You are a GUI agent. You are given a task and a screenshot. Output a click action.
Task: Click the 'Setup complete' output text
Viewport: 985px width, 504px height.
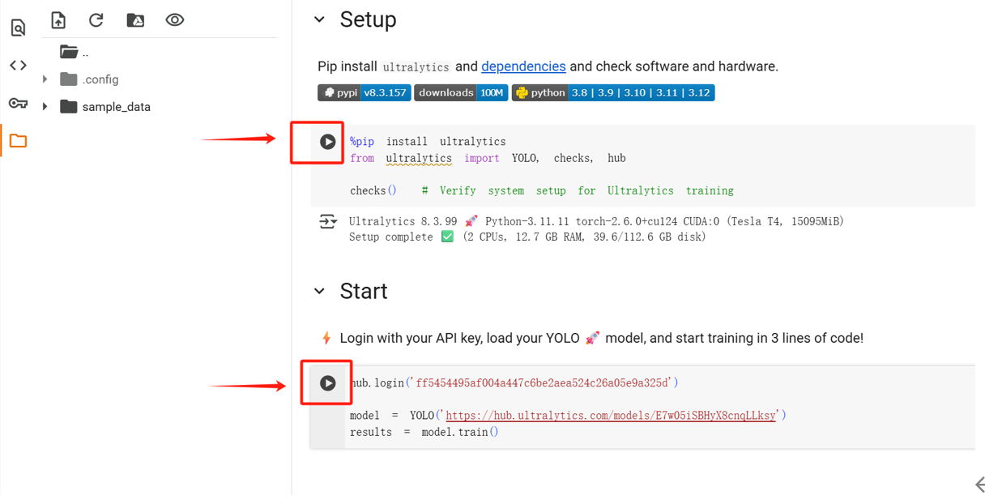pyautogui.click(x=391, y=237)
